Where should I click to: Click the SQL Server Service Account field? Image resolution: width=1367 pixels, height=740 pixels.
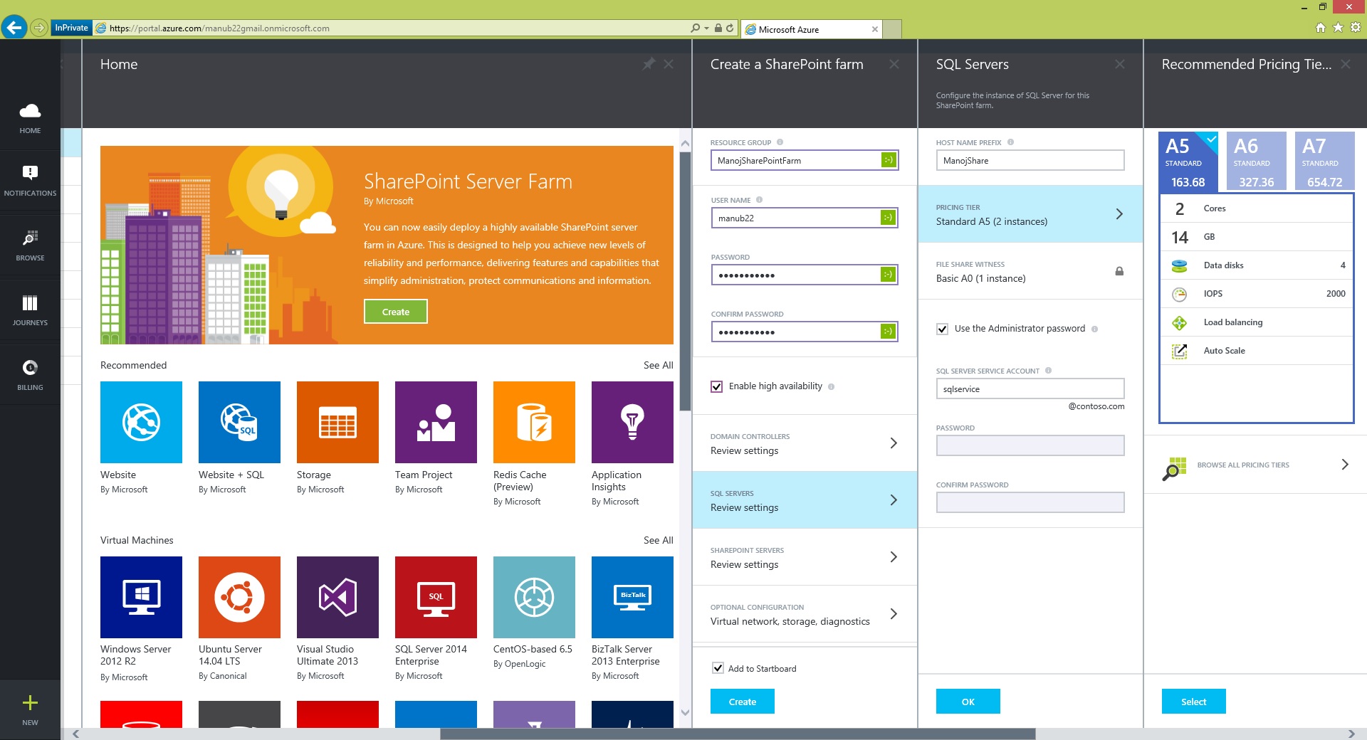click(x=1030, y=388)
